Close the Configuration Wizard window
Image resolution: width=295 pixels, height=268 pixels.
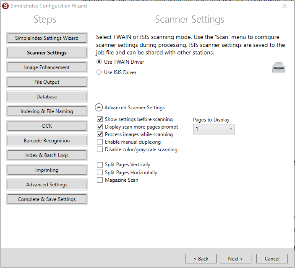[285, 6]
